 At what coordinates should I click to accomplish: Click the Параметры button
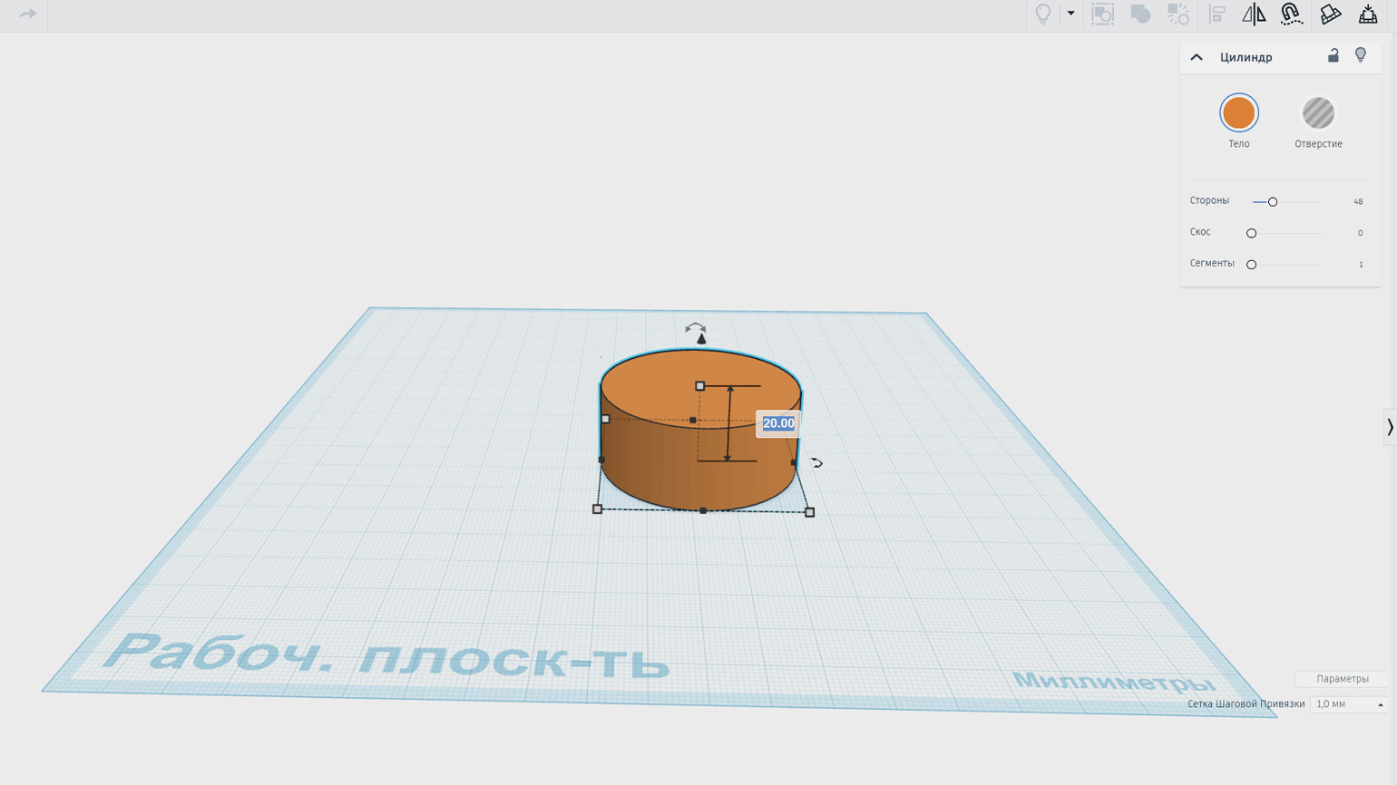click(1342, 679)
